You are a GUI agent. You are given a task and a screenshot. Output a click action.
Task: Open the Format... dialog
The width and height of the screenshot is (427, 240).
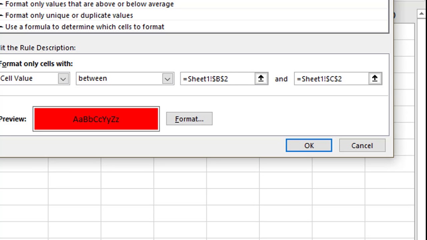189,119
